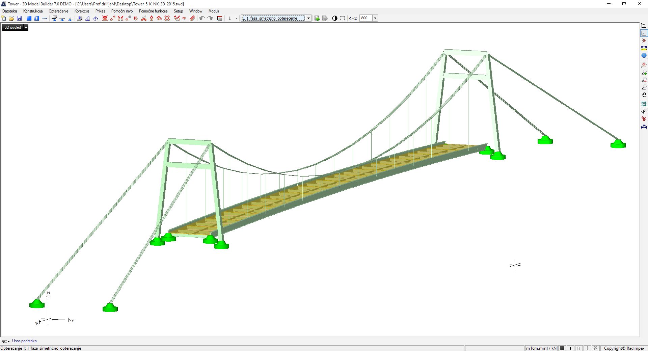The image size is (648, 351).
Task: Click the black-and-white contrast circle icon
Action: coord(334,18)
